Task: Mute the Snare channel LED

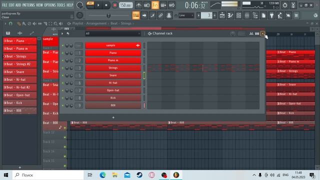Action: click(63, 75)
